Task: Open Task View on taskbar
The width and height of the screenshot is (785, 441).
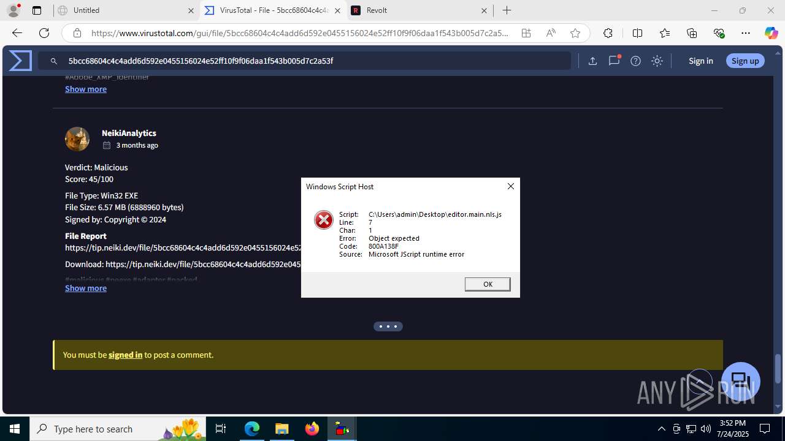Action: tap(221, 429)
